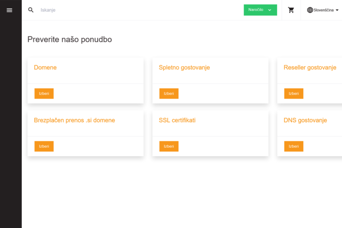Open the Spletno gostovanje title link
The image size is (342, 228).
coord(184,68)
